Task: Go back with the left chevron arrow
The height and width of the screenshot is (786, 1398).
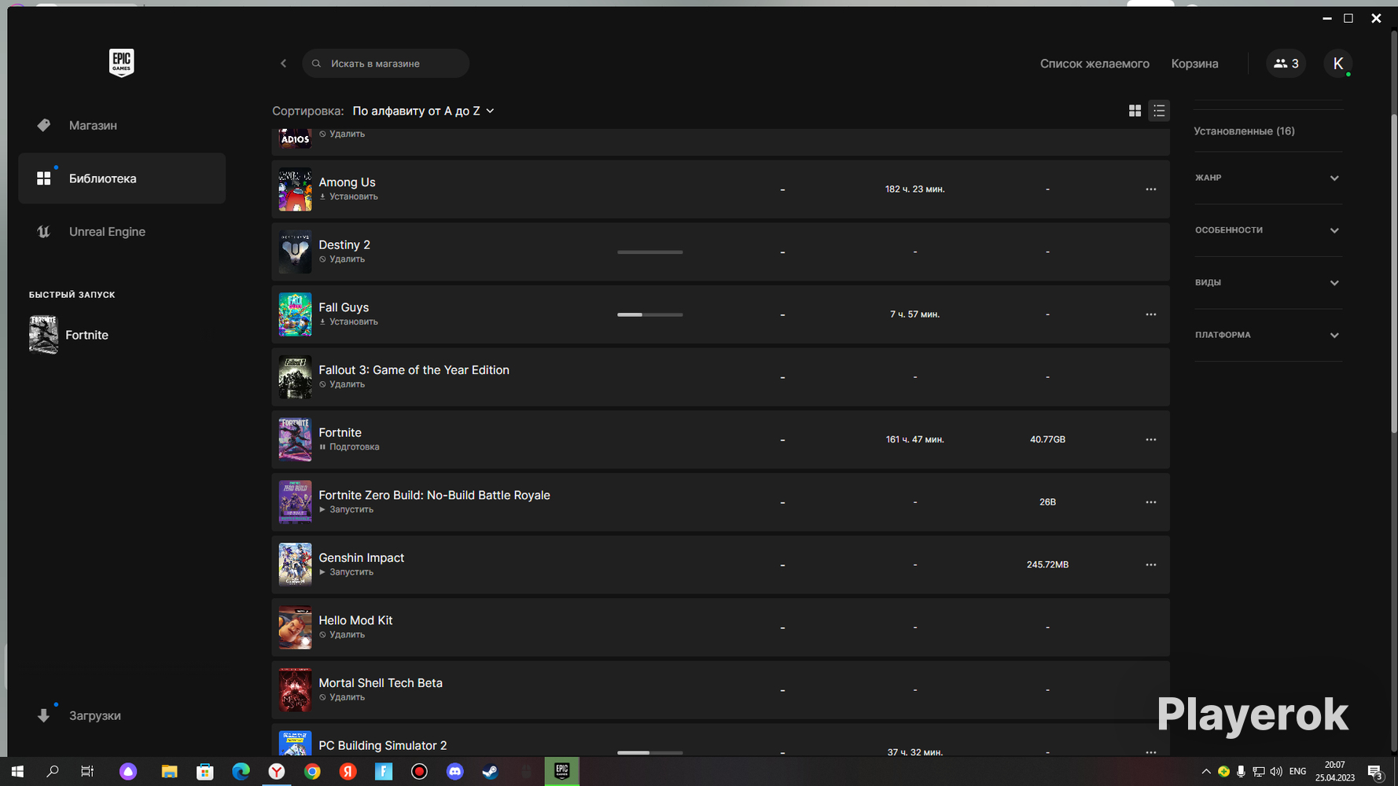Action: [x=283, y=64]
